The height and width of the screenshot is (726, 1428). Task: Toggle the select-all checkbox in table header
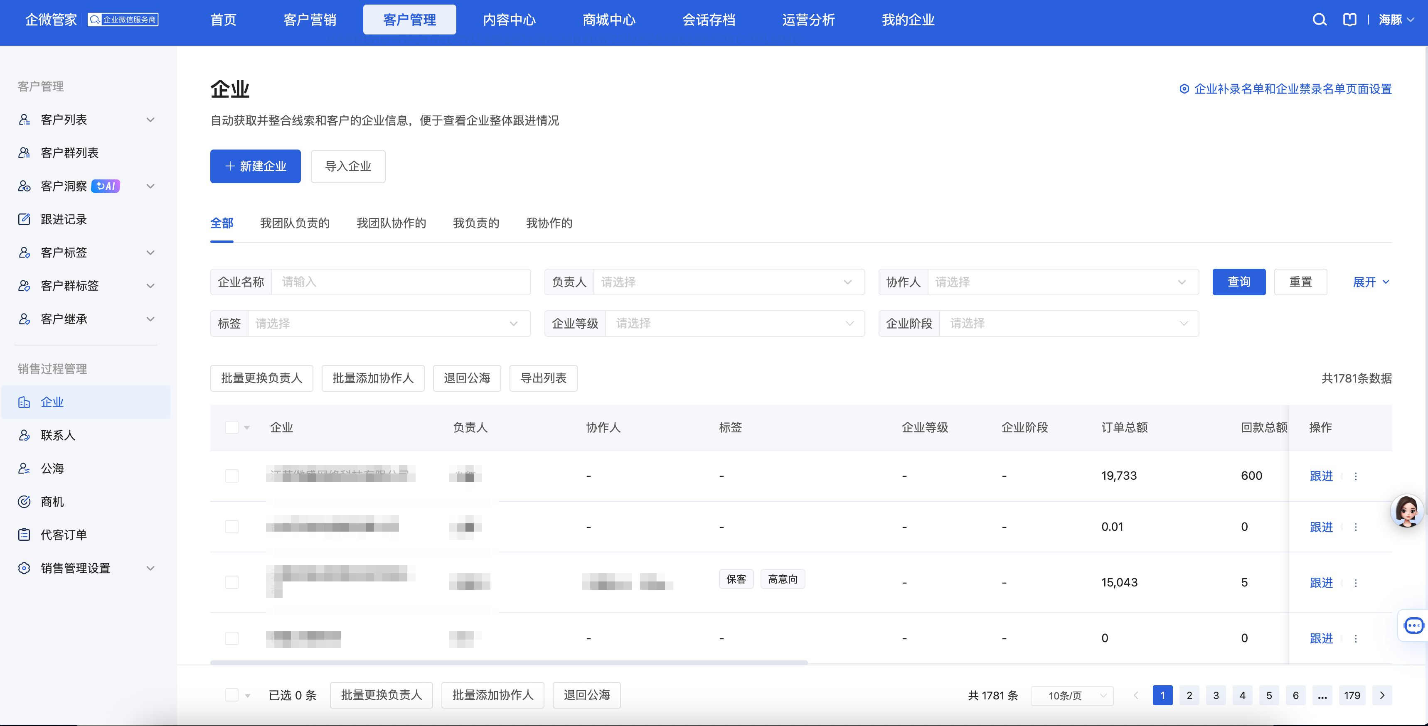[232, 428]
